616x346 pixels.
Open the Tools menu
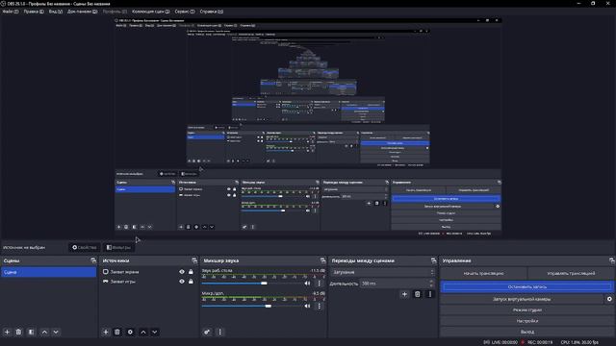185,12
